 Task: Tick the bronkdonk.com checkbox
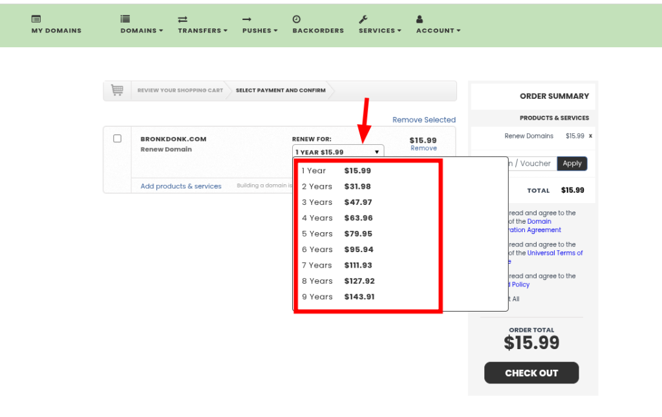(x=117, y=138)
